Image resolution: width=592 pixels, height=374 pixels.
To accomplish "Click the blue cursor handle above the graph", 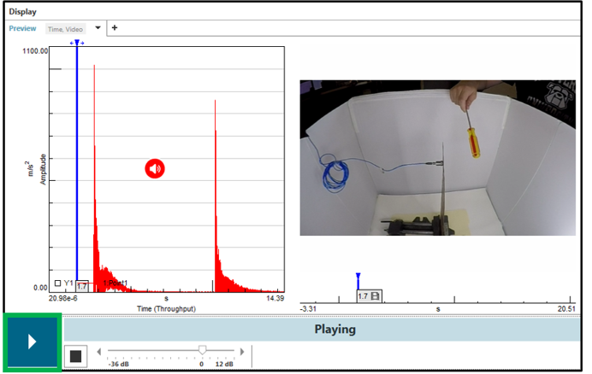I will coord(77,42).
